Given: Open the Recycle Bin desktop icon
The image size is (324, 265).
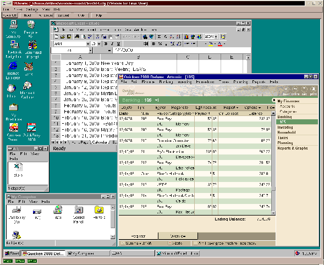Looking at the screenshot, I should (31, 29).
